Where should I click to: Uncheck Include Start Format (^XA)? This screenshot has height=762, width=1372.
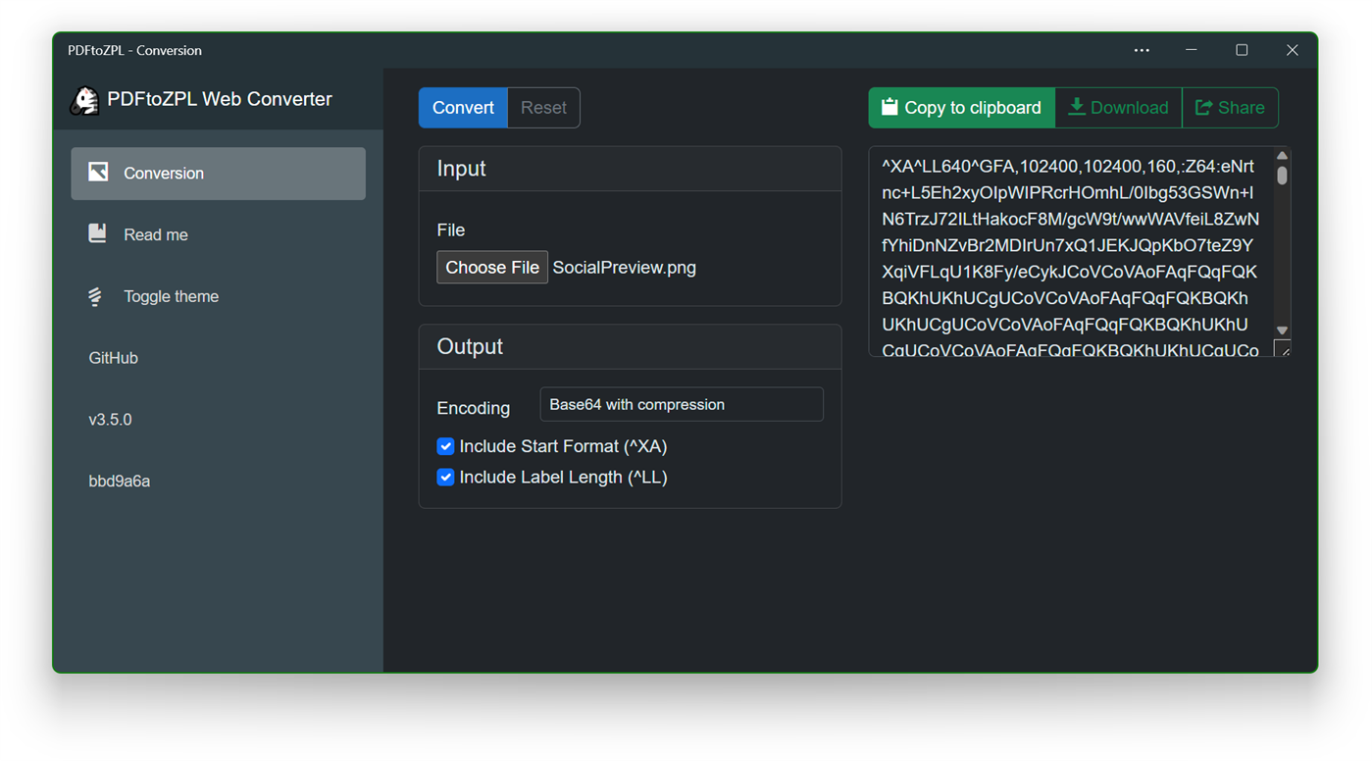tap(445, 446)
